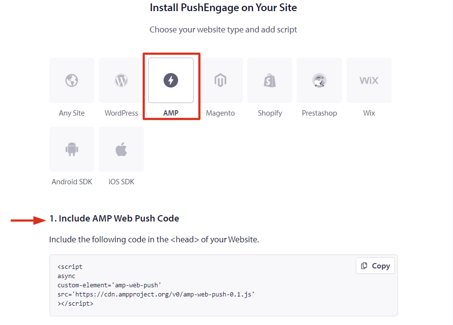Choose the Prestashop logo tile

coord(319,80)
